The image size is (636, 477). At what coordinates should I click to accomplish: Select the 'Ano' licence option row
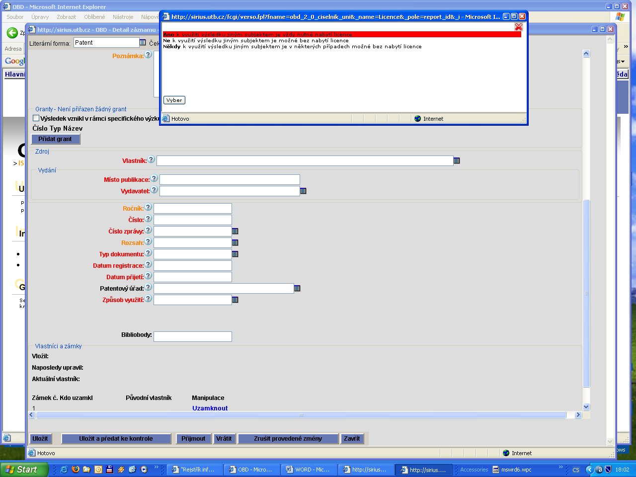(x=342, y=34)
